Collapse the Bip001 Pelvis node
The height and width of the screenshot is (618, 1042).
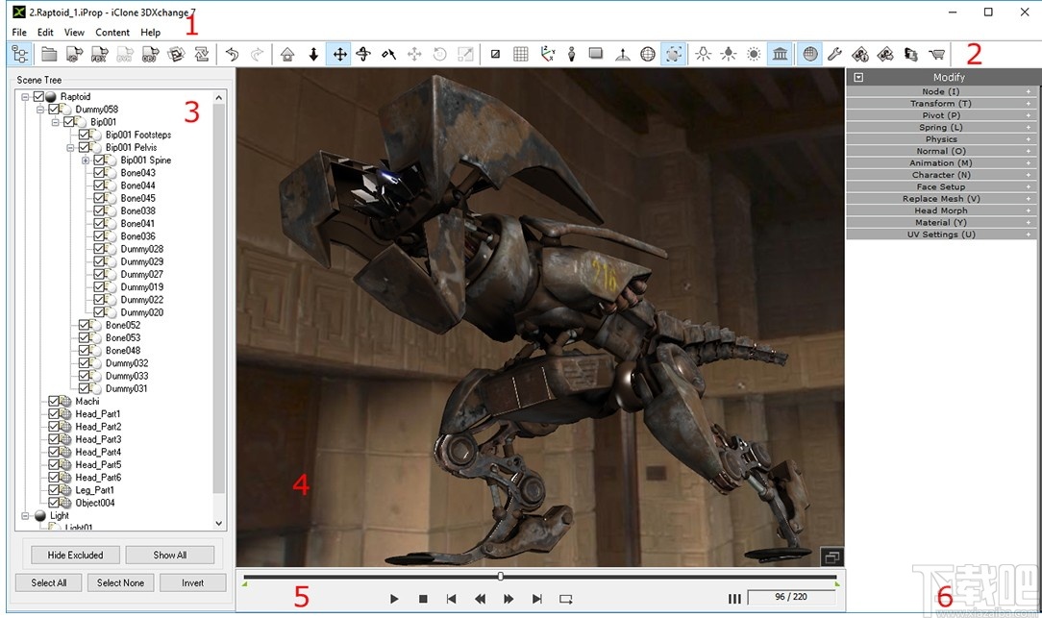71,147
